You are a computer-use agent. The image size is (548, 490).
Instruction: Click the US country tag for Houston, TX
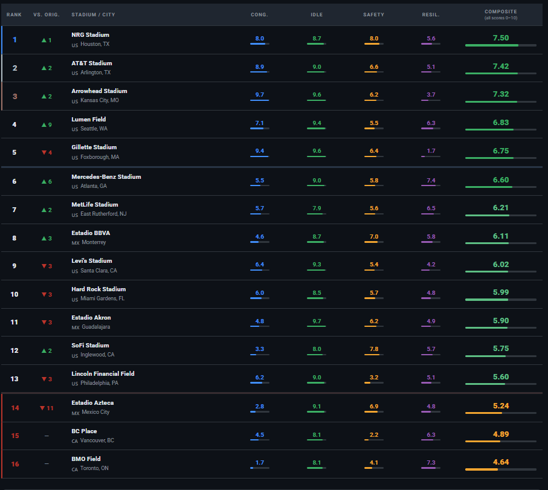[x=75, y=45]
